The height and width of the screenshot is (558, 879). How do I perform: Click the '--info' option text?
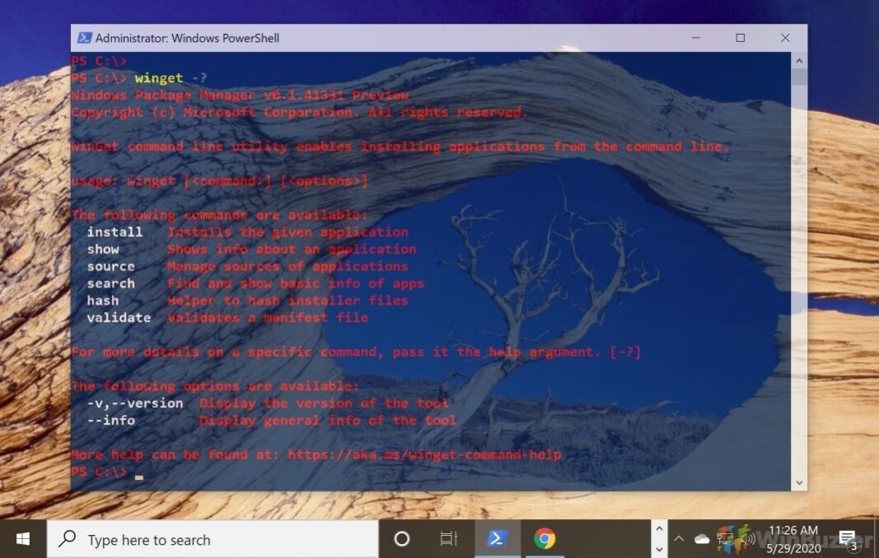click(x=110, y=421)
